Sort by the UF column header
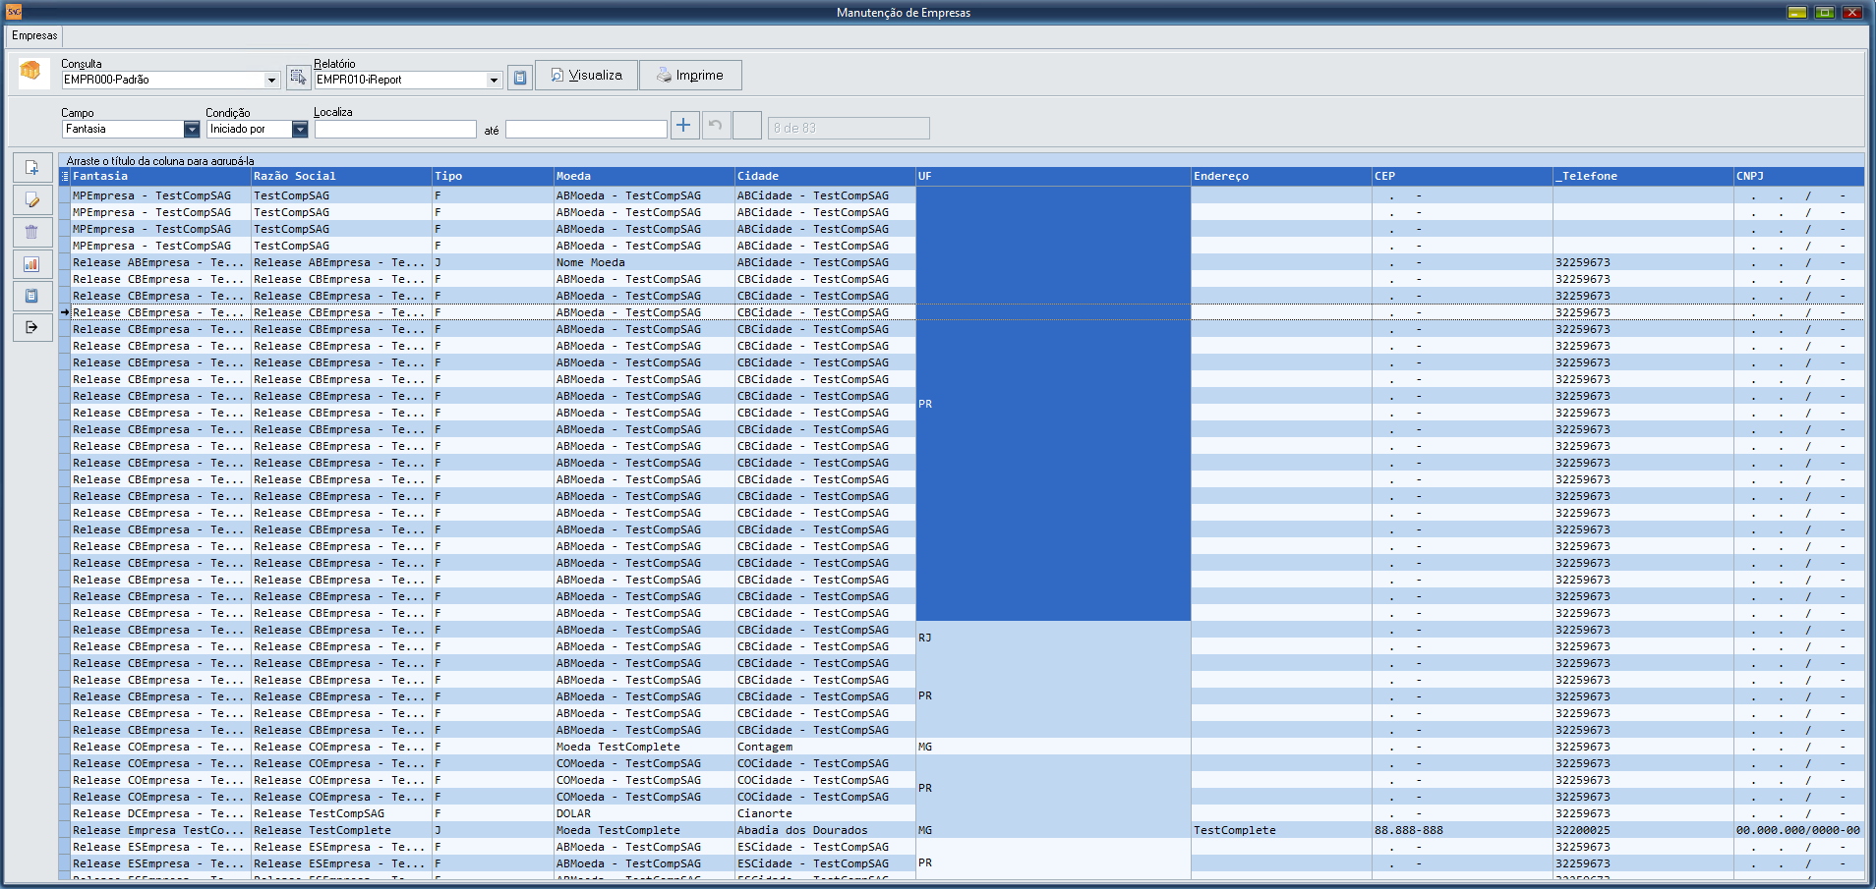The width and height of the screenshot is (1876, 889). pos(1054,177)
